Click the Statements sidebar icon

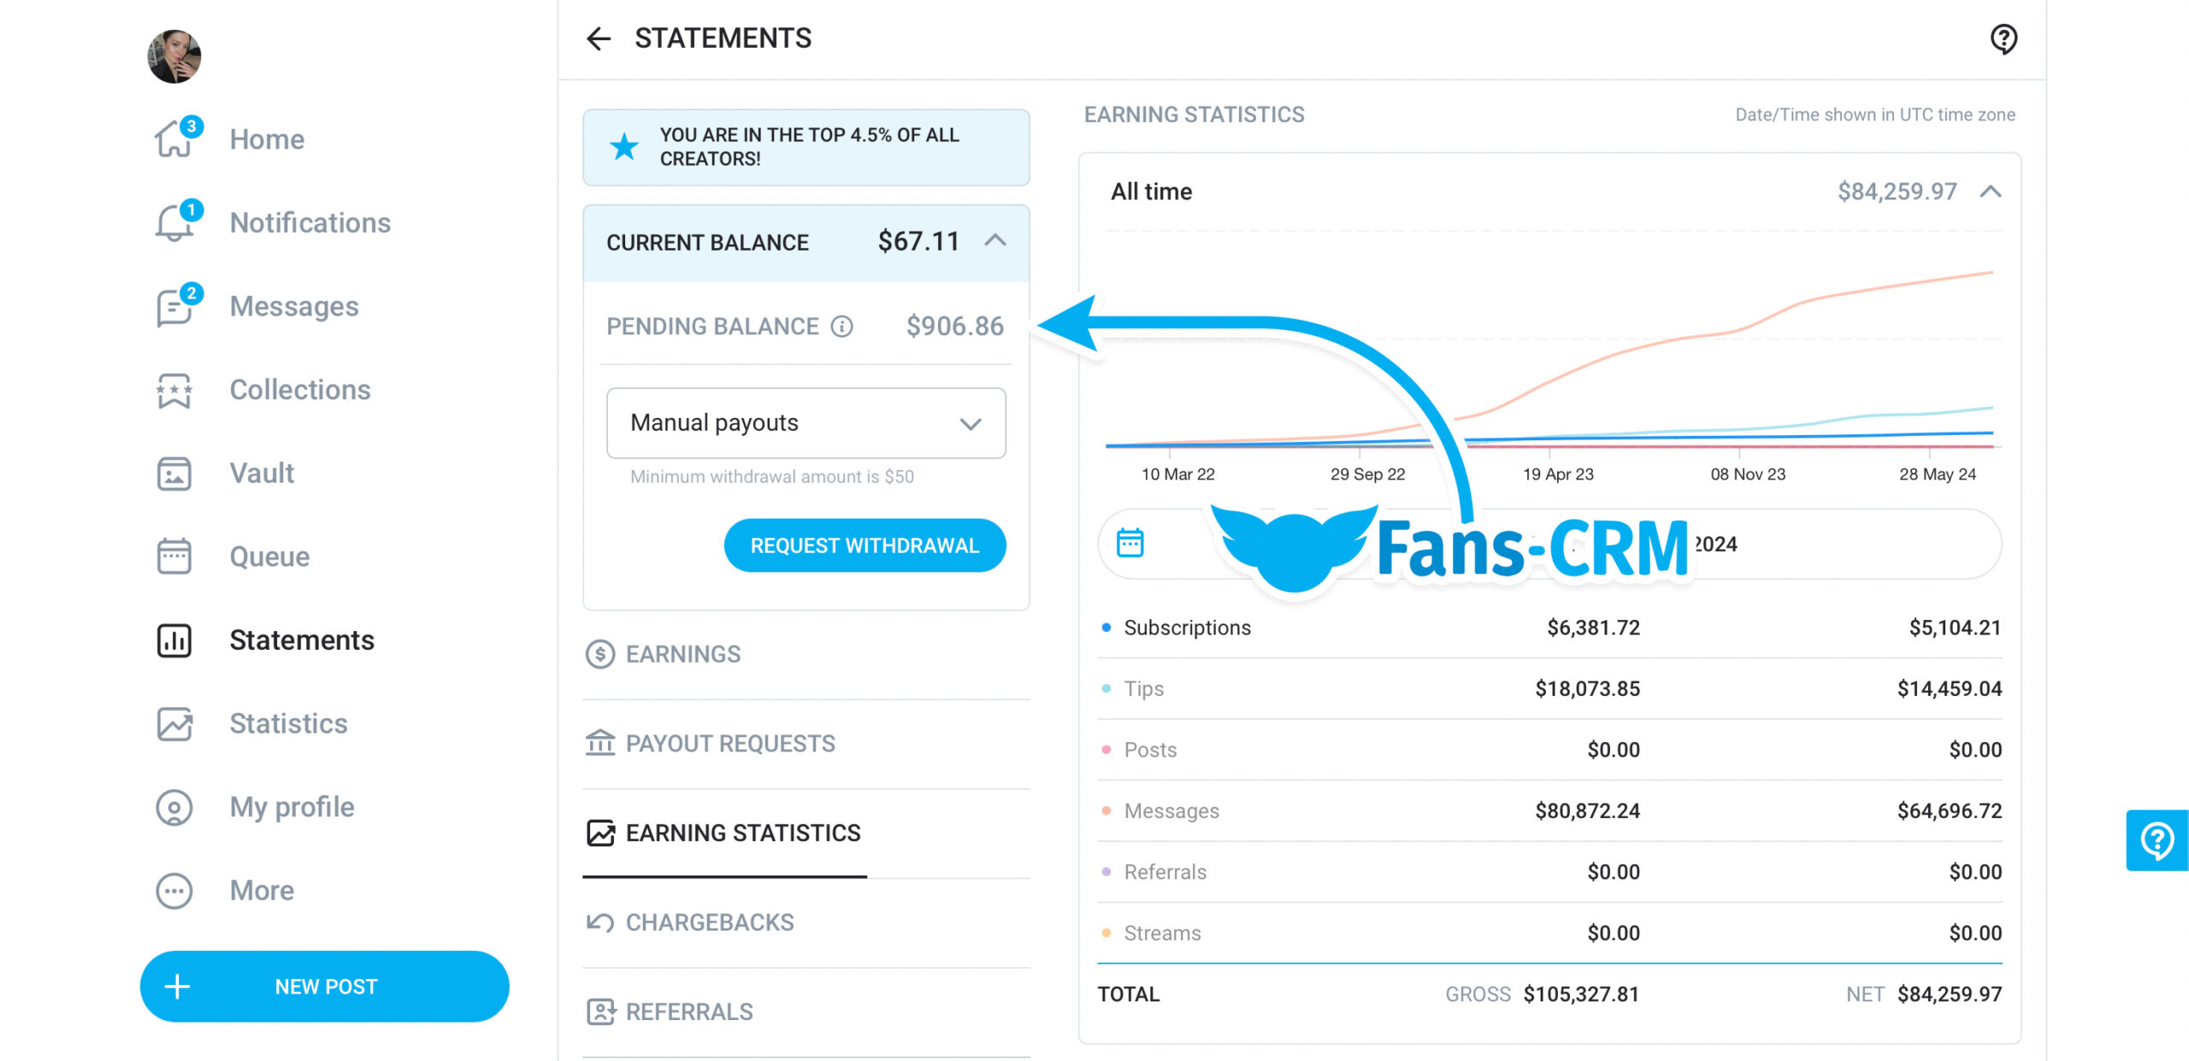(x=174, y=640)
